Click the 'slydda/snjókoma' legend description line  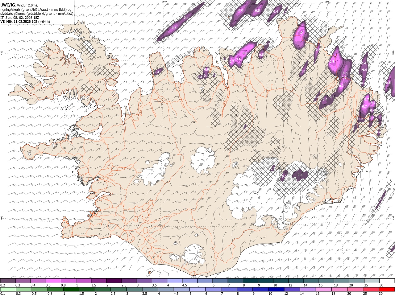(x=37, y=14)
